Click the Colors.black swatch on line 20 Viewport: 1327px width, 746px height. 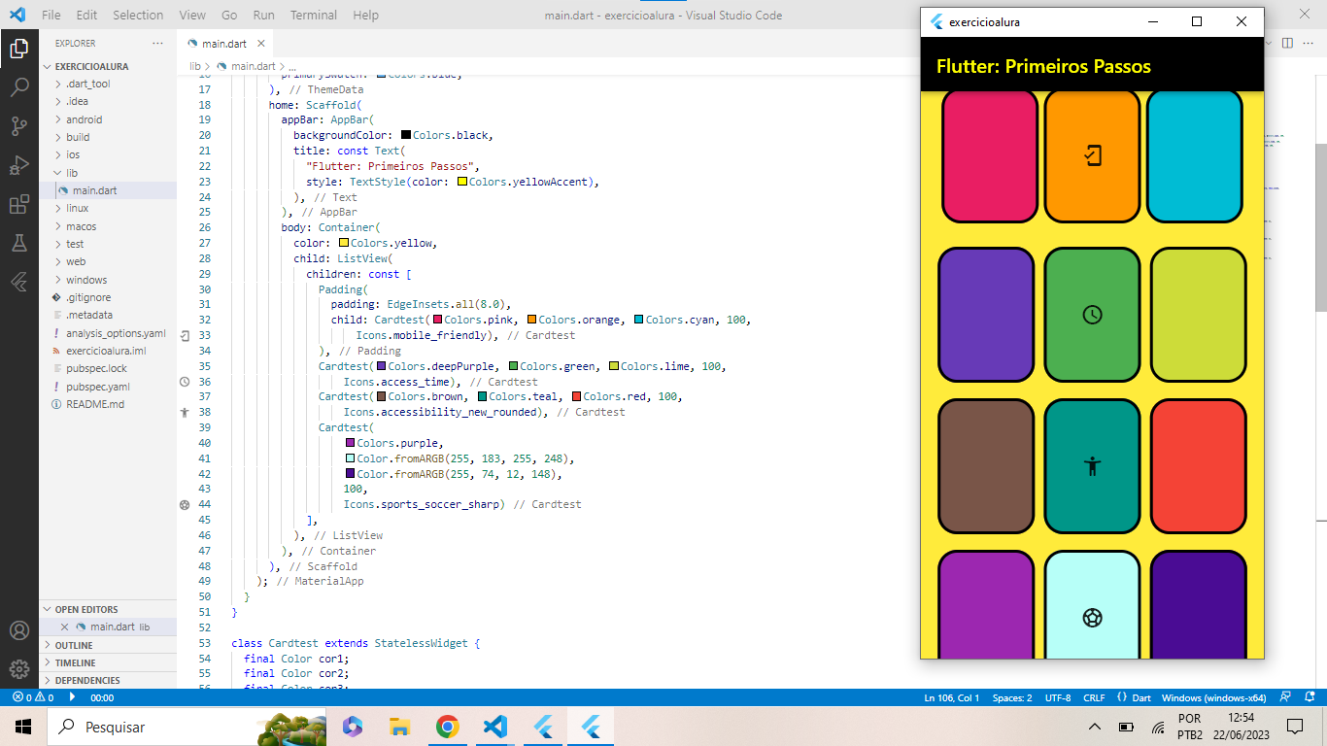[x=406, y=135]
